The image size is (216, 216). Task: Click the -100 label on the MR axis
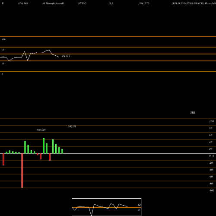(x=212, y=191)
